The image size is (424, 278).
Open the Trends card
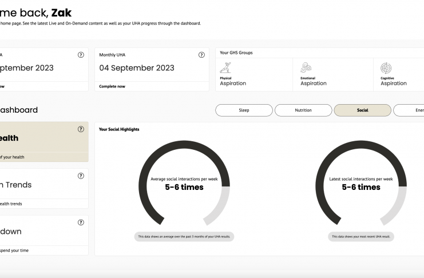pos(44,189)
